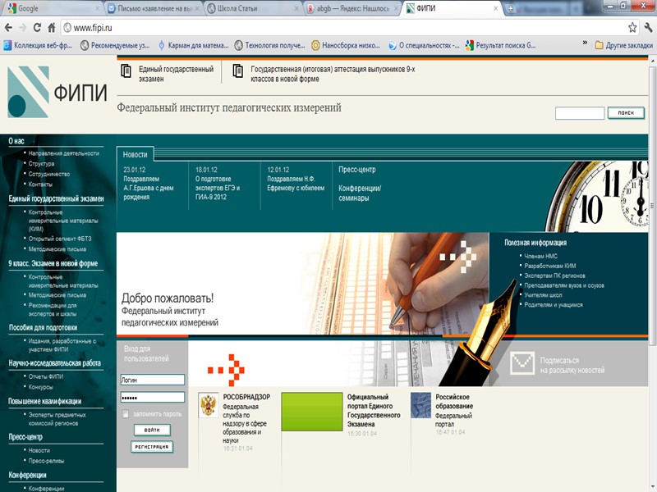Click the войти login button
Screen dimensions: 657x492
tap(152, 430)
